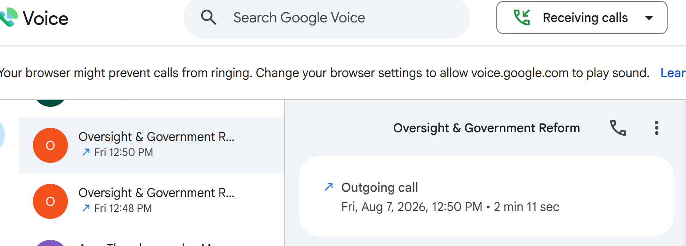
Task: Open the three-dot more options menu
Action: click(x=656, y=128)
